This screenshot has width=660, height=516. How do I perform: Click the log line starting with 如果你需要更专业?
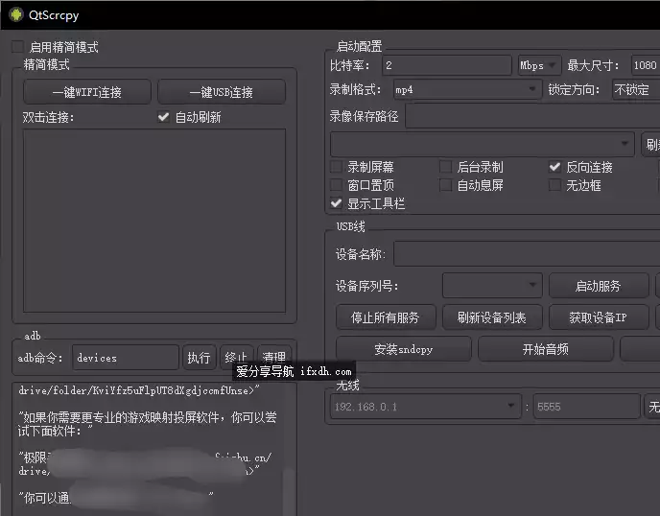coord(148,424)
